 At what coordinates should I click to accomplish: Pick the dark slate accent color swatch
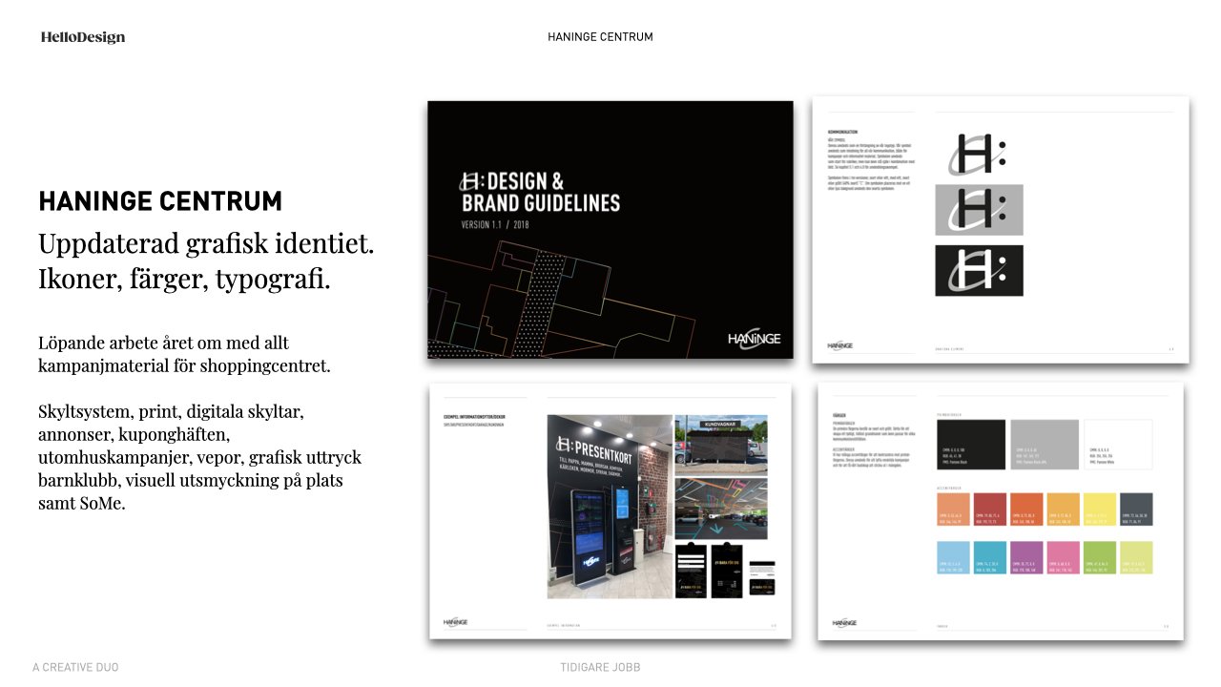click(1136, 510)
